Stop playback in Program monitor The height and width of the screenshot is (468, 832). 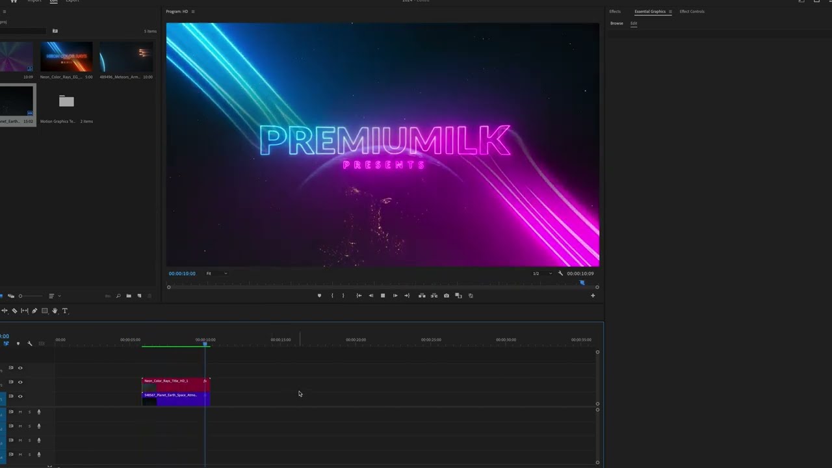383,296
